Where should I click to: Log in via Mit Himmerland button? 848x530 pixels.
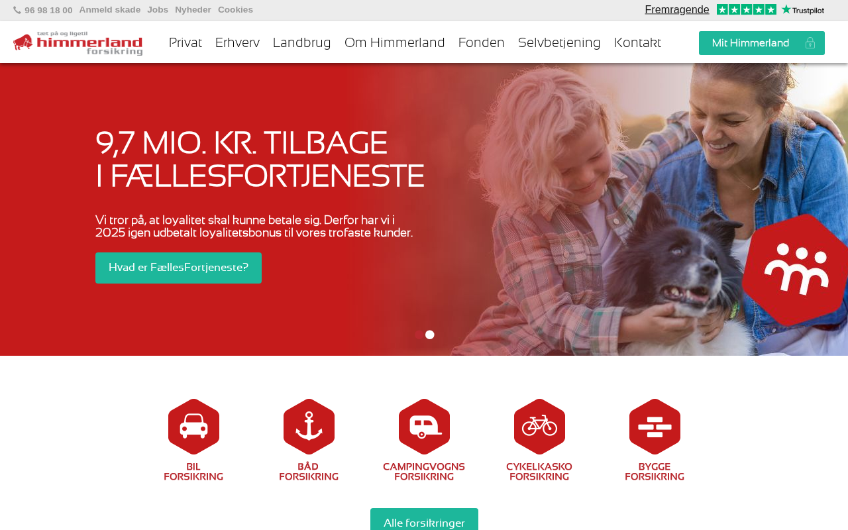click(761, 43)
